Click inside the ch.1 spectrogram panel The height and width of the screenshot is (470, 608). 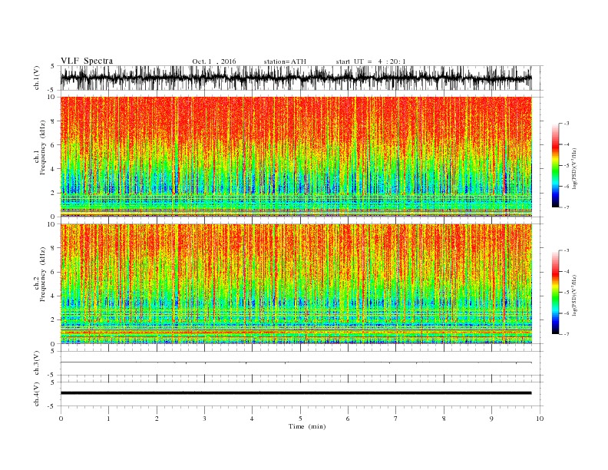296,157
